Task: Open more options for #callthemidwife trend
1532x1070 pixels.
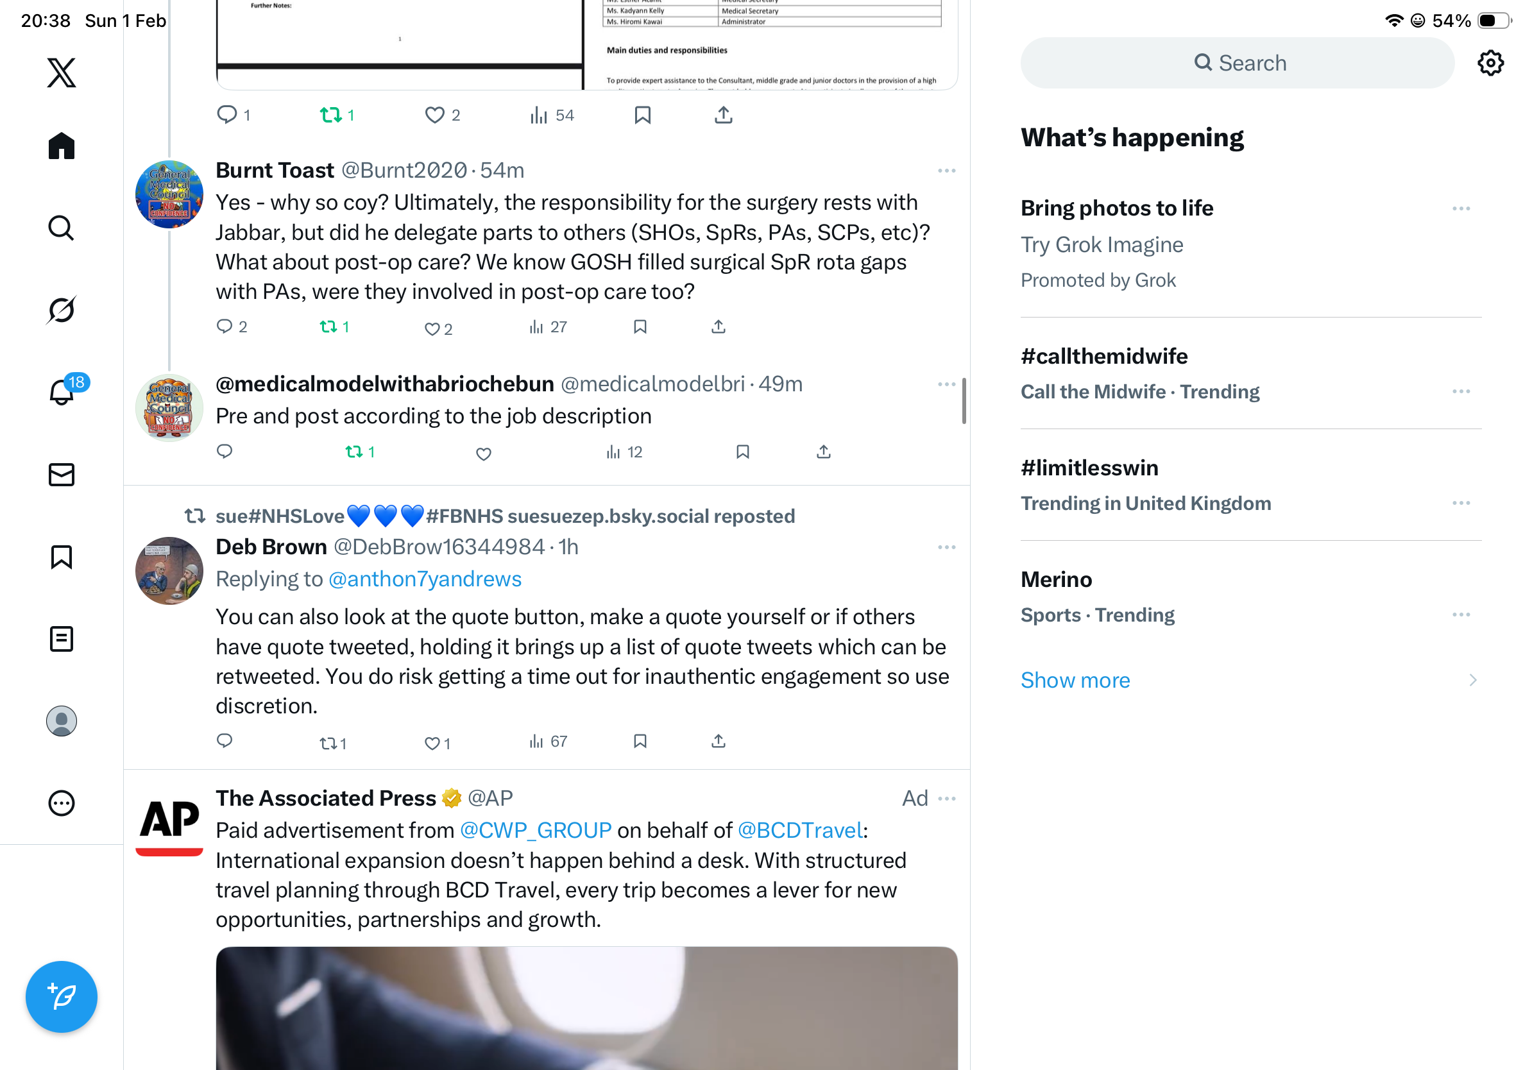Action: pos(1461,391)
